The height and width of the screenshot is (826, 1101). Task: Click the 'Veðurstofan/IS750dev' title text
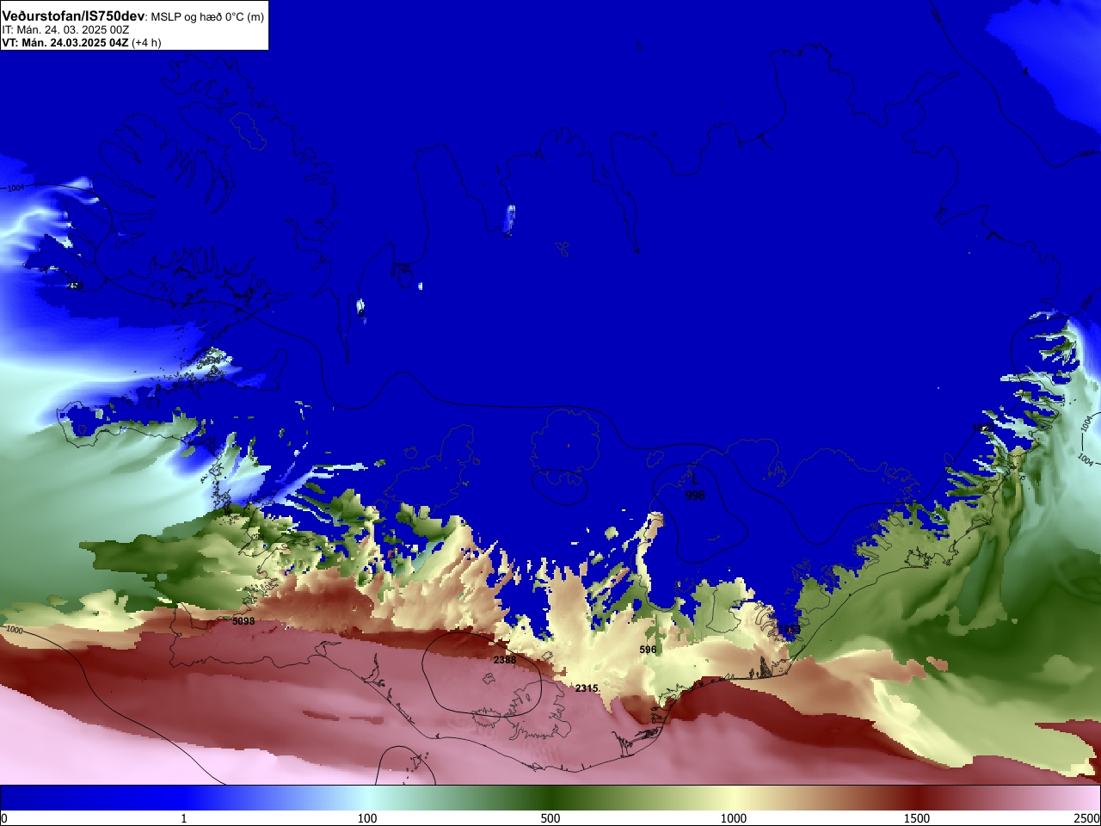[73, 16]
